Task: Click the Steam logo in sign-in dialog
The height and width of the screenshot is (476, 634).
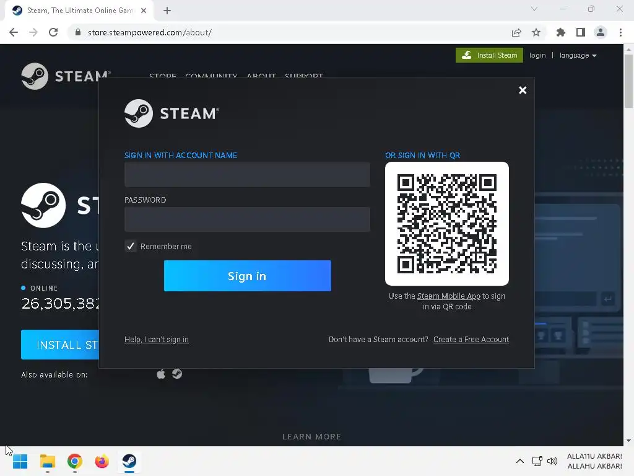Action: 172,113
